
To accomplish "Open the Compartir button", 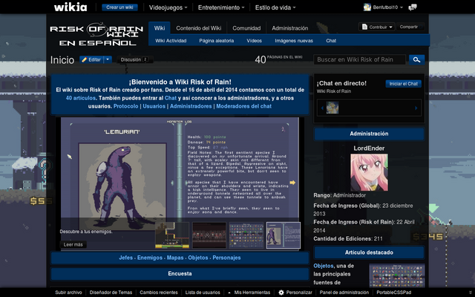I will [410, 27].
